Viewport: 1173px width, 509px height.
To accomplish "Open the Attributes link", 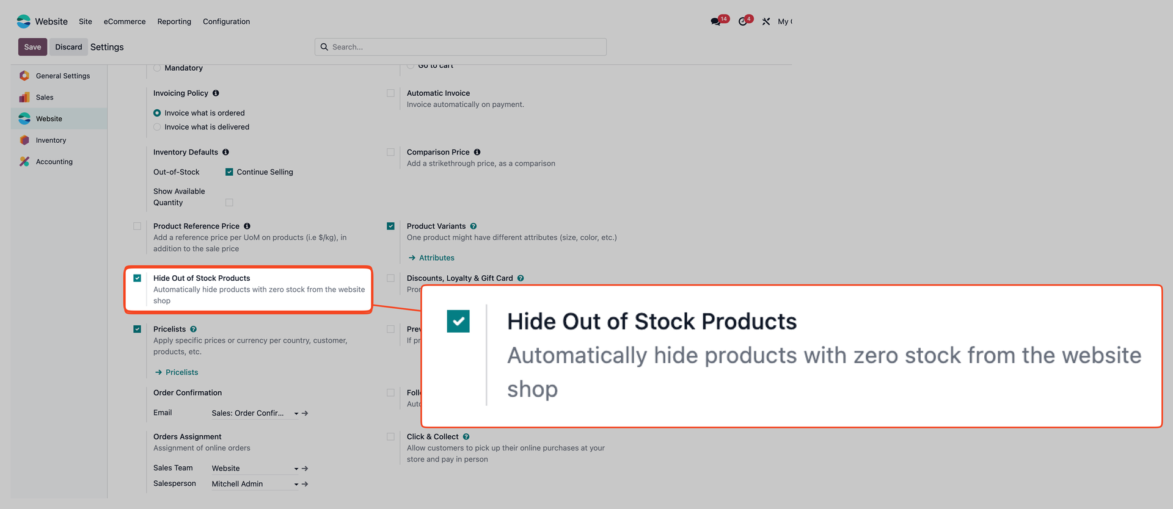I will (436, 258).
